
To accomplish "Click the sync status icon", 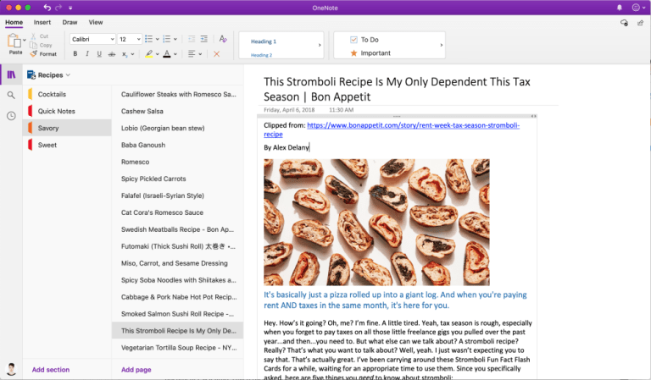I will pyautogui.click(x=624, y=23).
